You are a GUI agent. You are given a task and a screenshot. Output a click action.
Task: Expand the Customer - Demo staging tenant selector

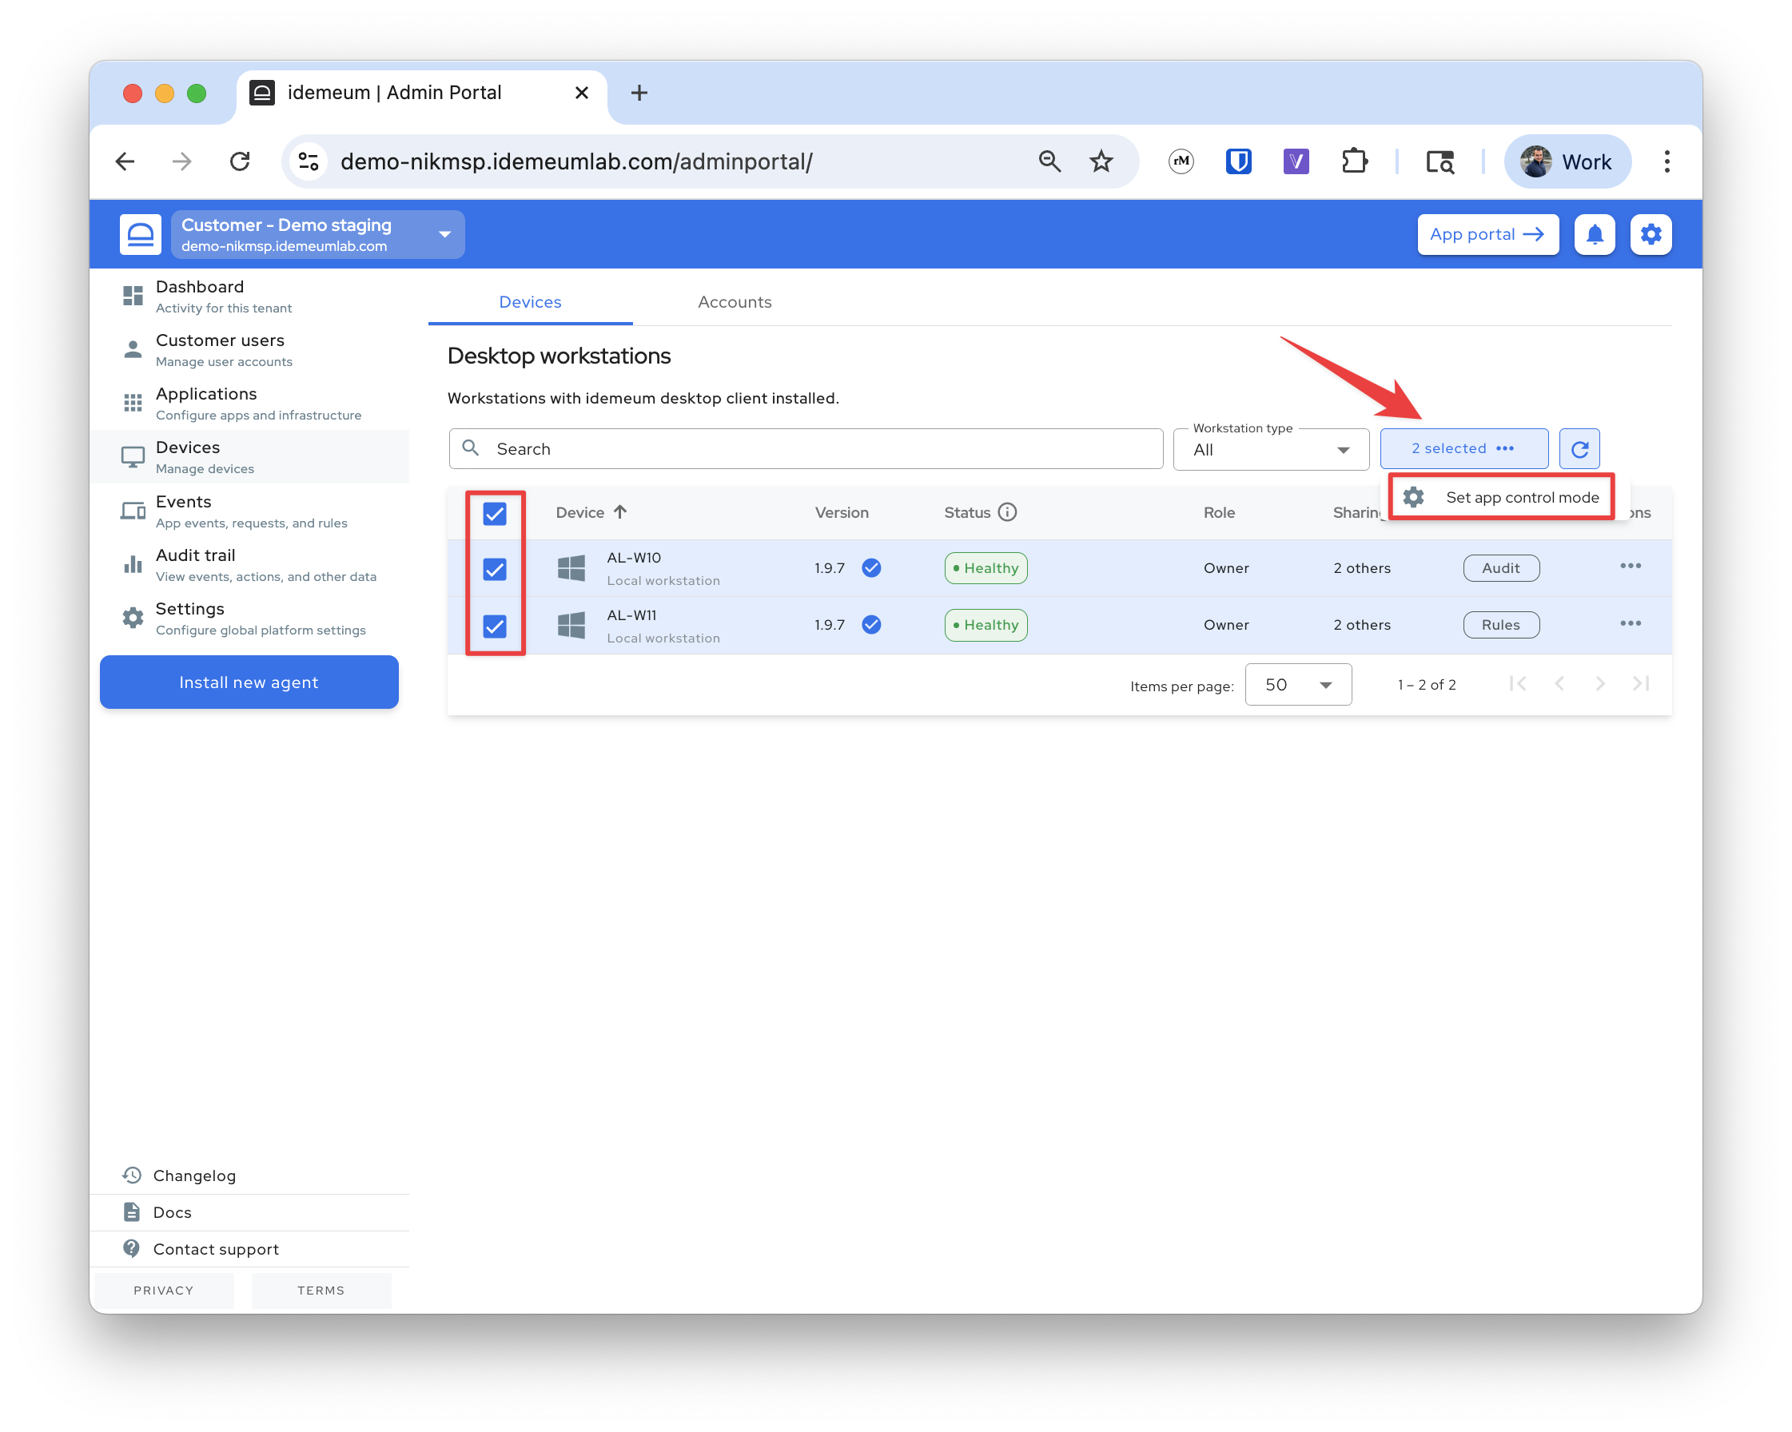tap(317, 234)
